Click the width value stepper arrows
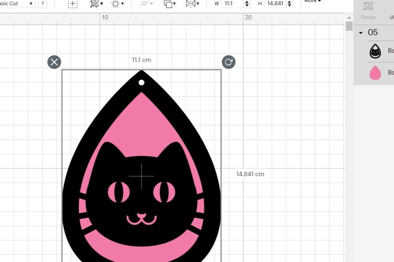 247,4
